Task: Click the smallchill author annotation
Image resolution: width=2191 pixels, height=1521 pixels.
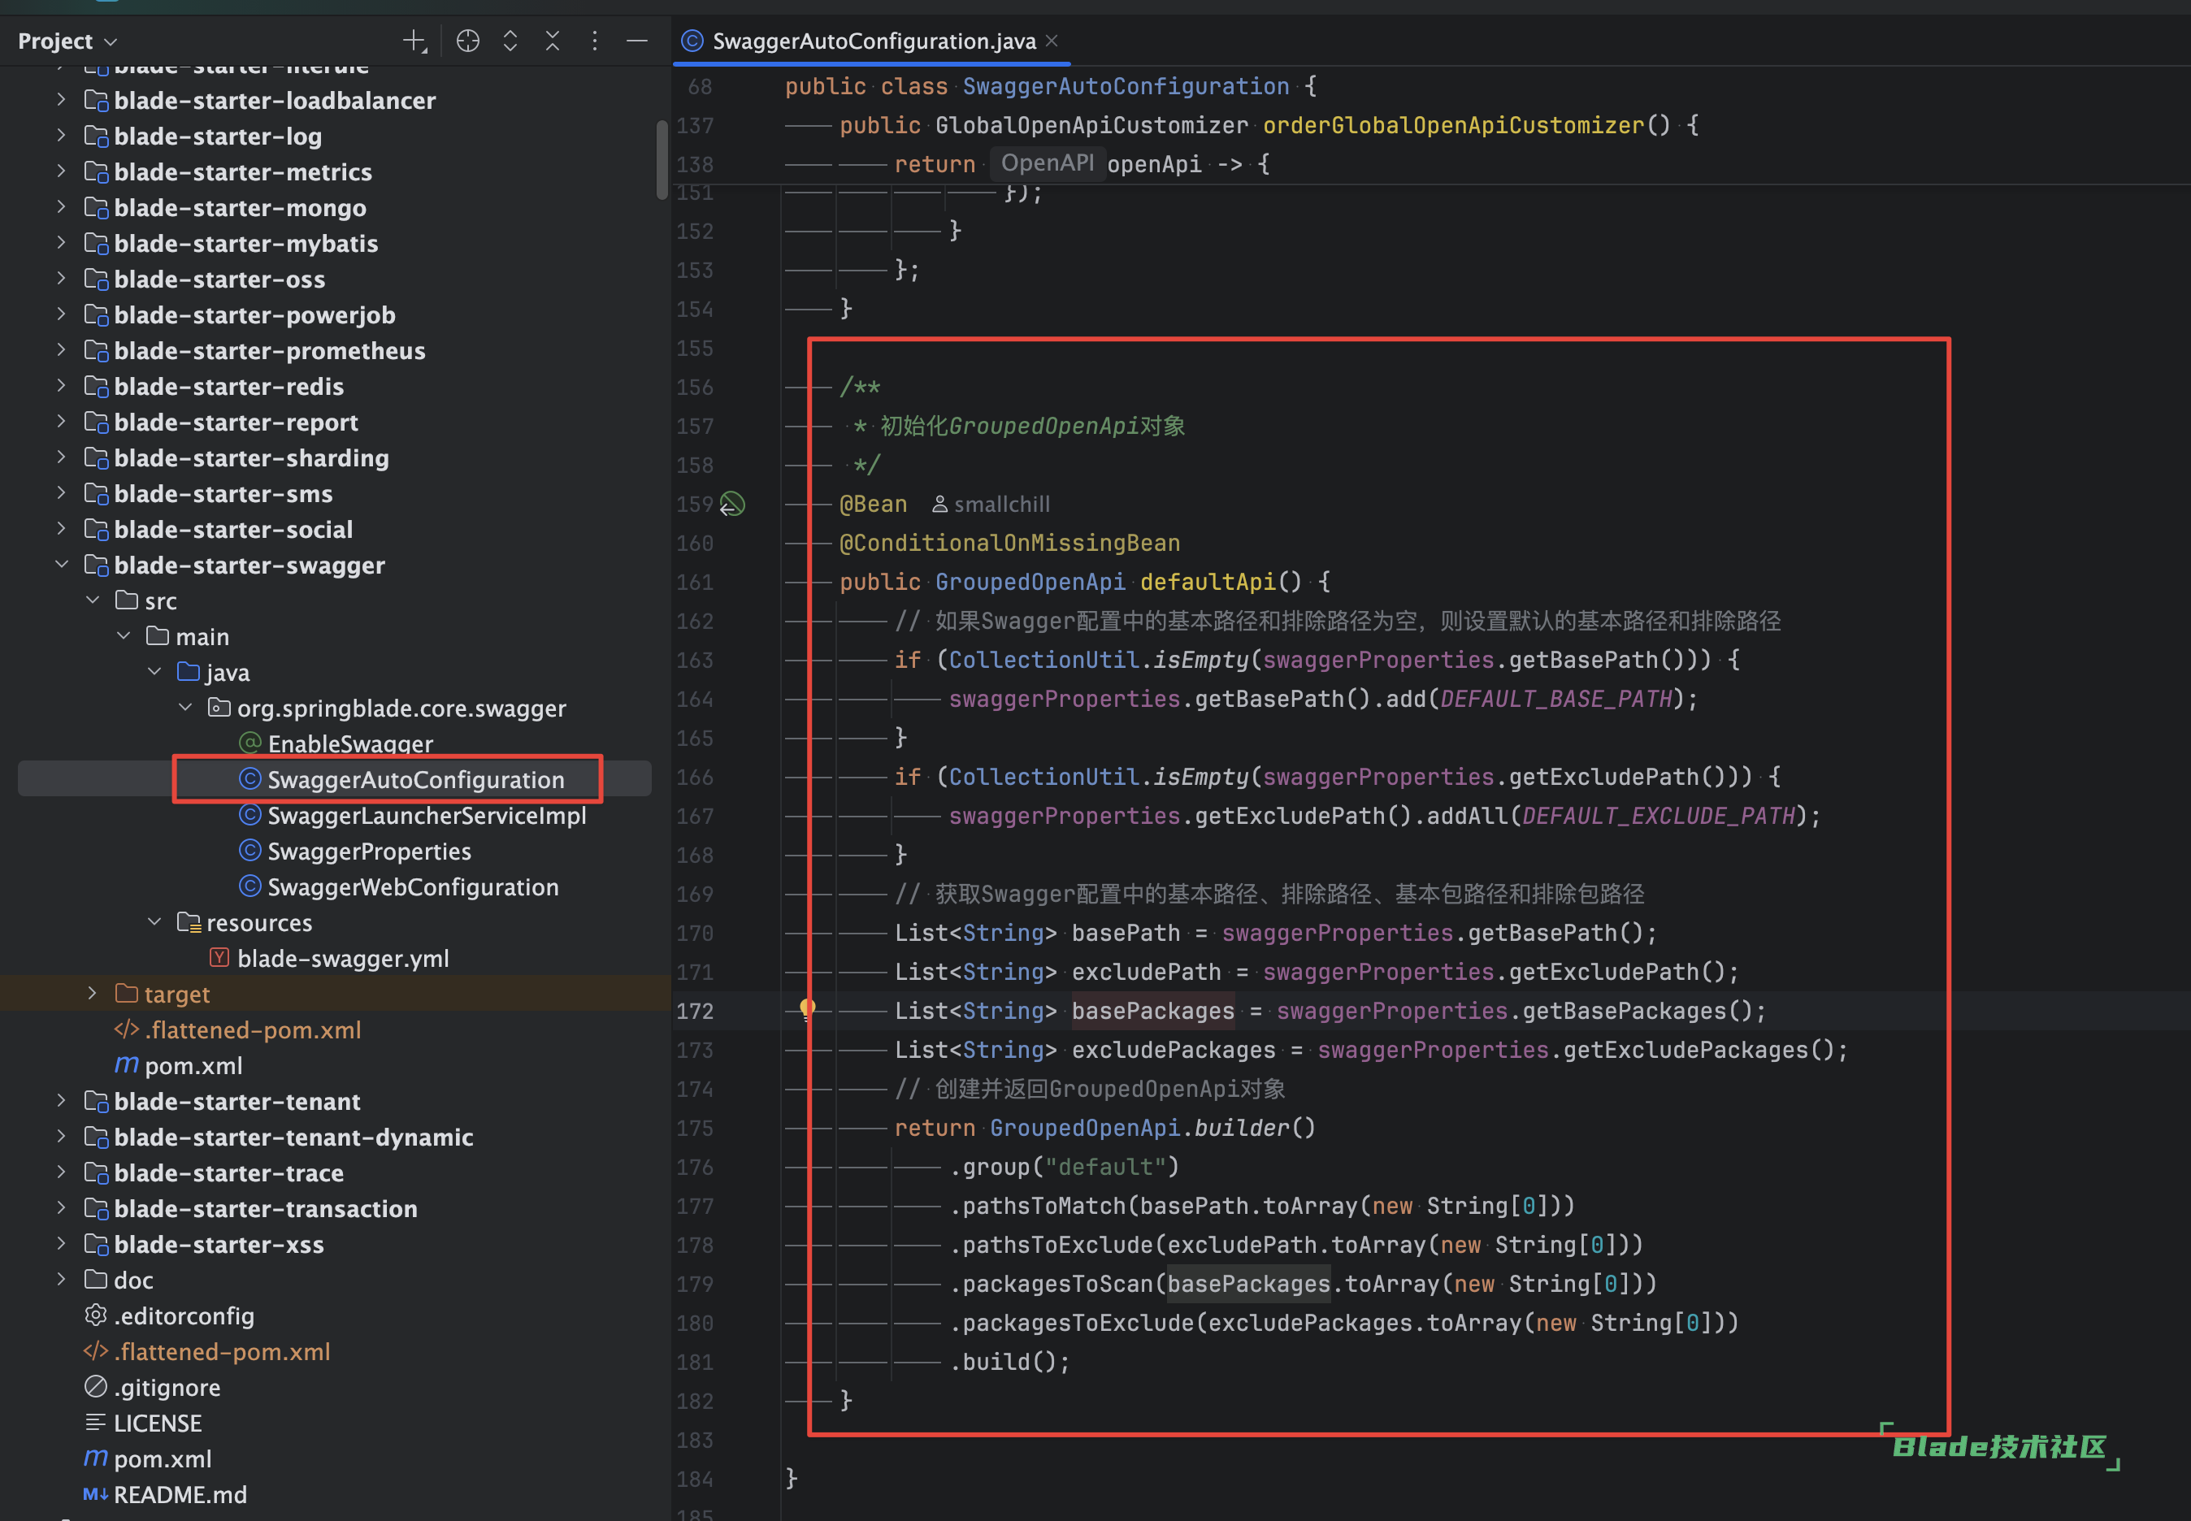Action: pos(990,504)
